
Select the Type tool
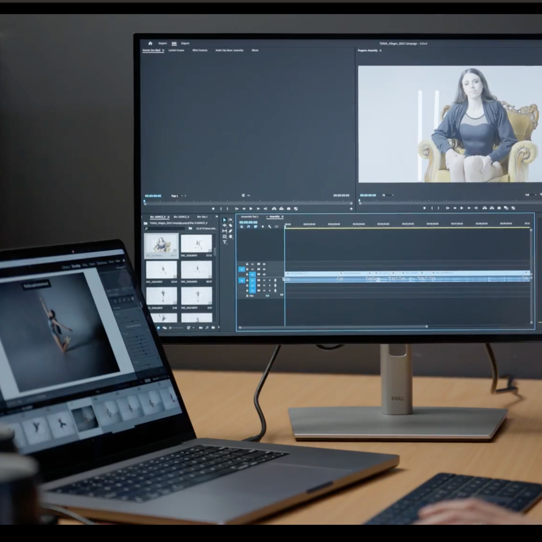click(x=224, y=242)
